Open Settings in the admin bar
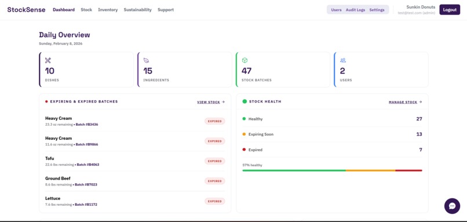This screenshot has height=222, width=467. [377, 10]
